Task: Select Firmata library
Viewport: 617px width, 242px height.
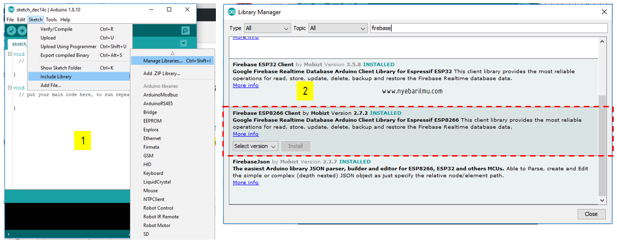Action: coord(172,147)
